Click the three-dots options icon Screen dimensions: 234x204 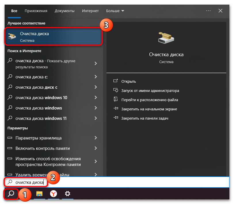point(208,11)
